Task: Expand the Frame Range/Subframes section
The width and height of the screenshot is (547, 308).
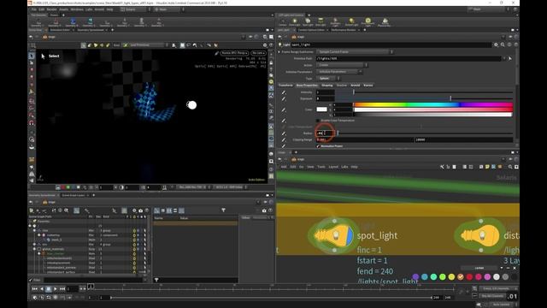Action: pos(279,51)
